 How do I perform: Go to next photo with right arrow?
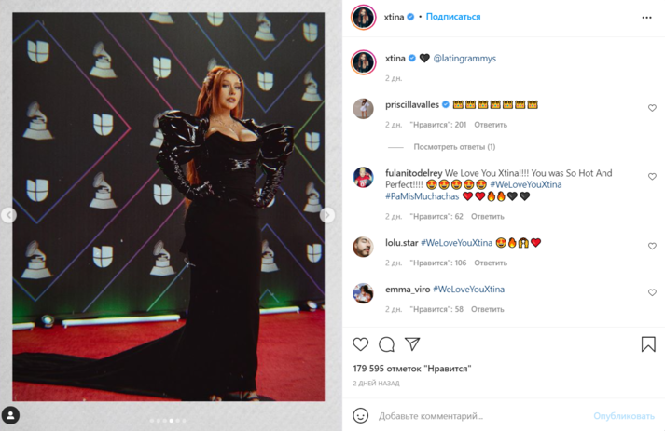pos(327,215)
